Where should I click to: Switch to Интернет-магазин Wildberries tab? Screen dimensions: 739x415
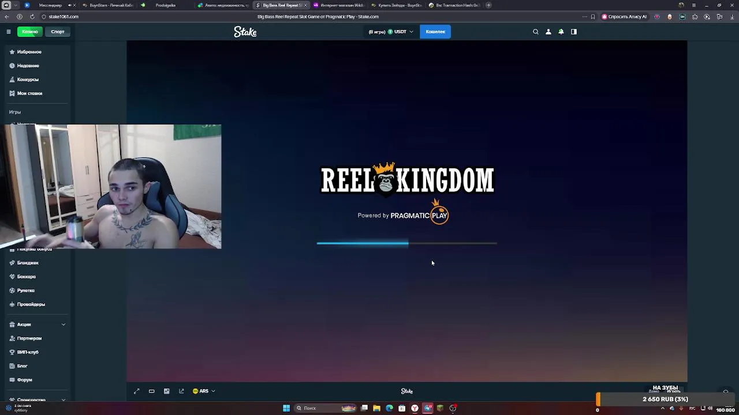[338, 5]
